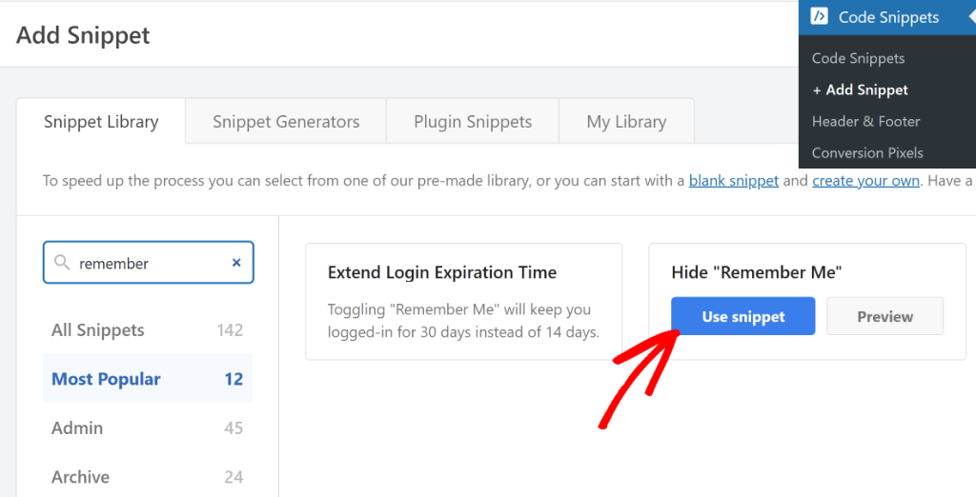Follow the blank snippet link
The width and height of the screenshot is (976, 497).
734,180
